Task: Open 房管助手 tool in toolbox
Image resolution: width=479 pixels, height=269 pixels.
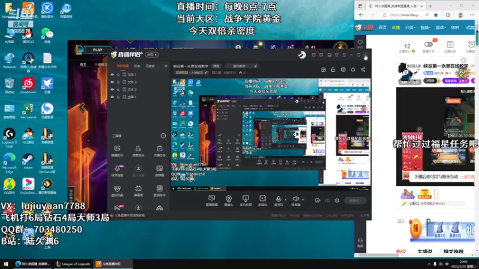Action: (x=138, y=151)
